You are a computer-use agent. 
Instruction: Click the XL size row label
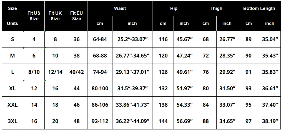tap(12, 88)
